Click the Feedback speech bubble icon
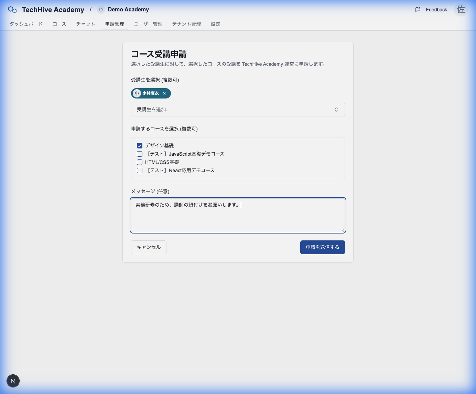The width and height of the screenshot is (476, 394). [418, 10]
